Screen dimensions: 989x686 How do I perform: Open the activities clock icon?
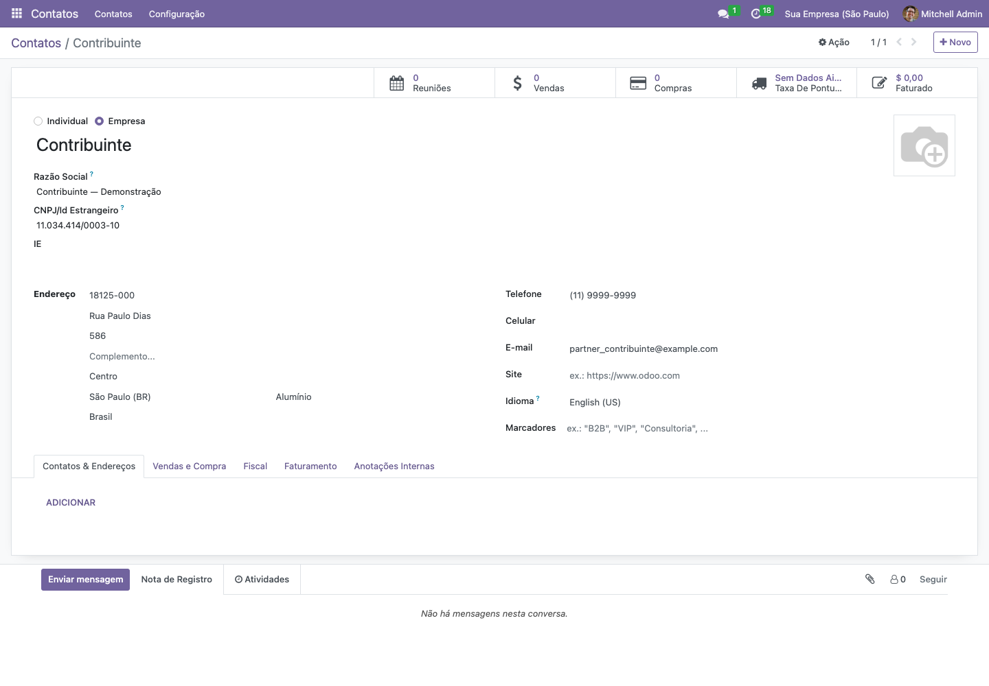click(756, 14)
